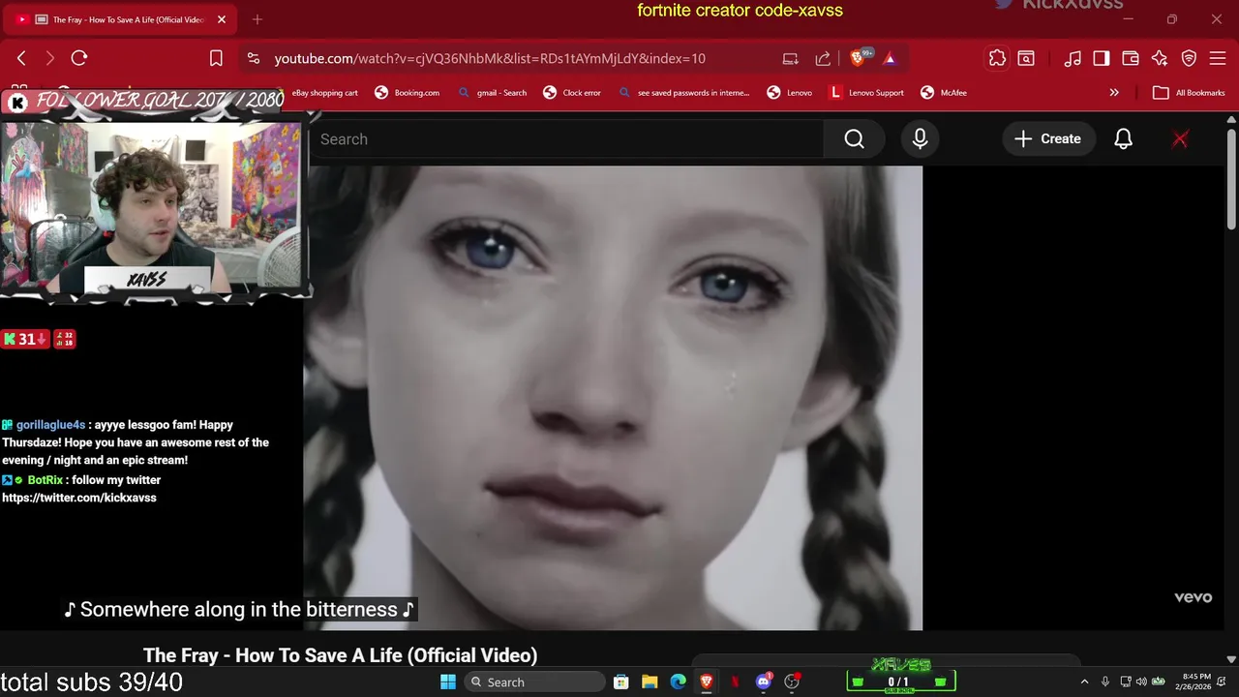Open site information icon in address bar
The image size is (1239, 697).
(x=254, y=58)
